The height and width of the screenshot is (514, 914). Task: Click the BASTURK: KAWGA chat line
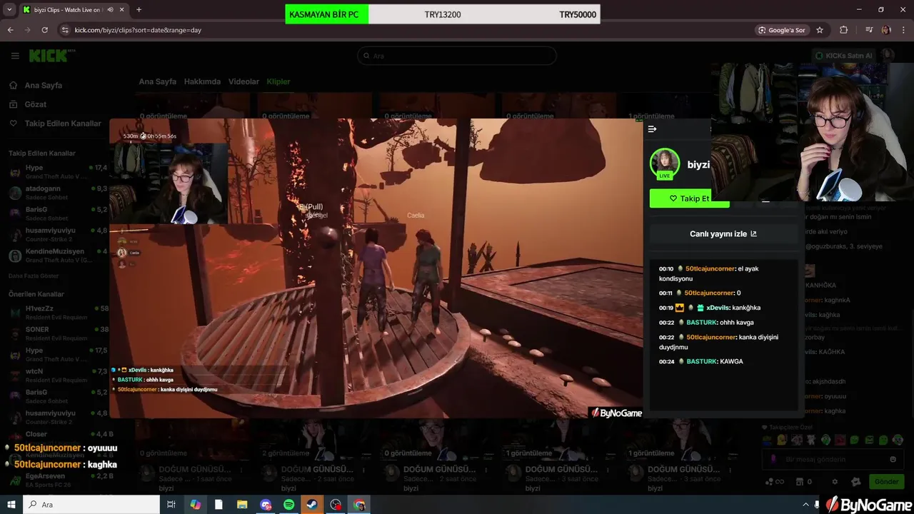701,361
